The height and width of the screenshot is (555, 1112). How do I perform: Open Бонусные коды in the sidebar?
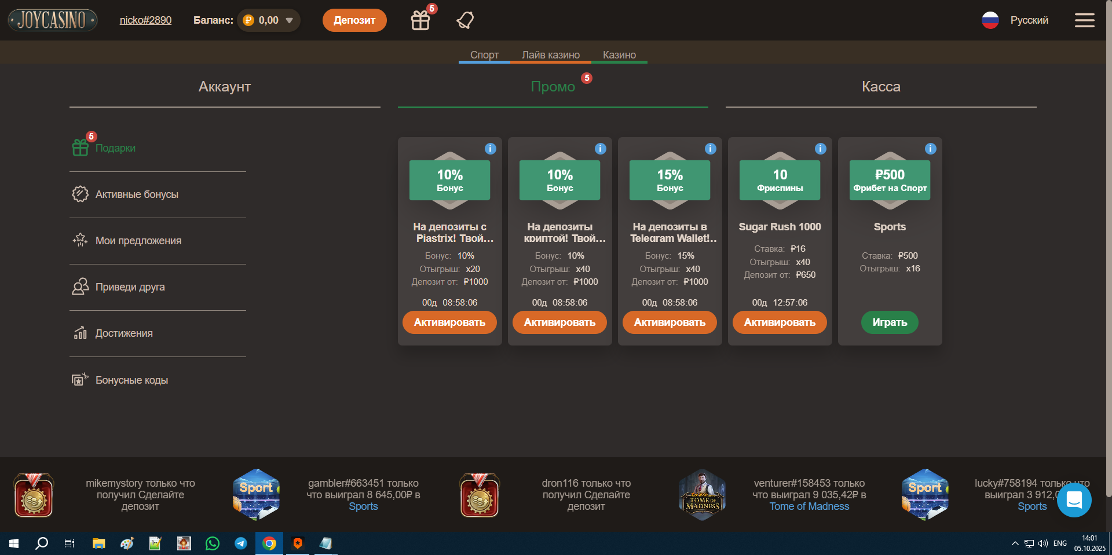tap(131, 380)
